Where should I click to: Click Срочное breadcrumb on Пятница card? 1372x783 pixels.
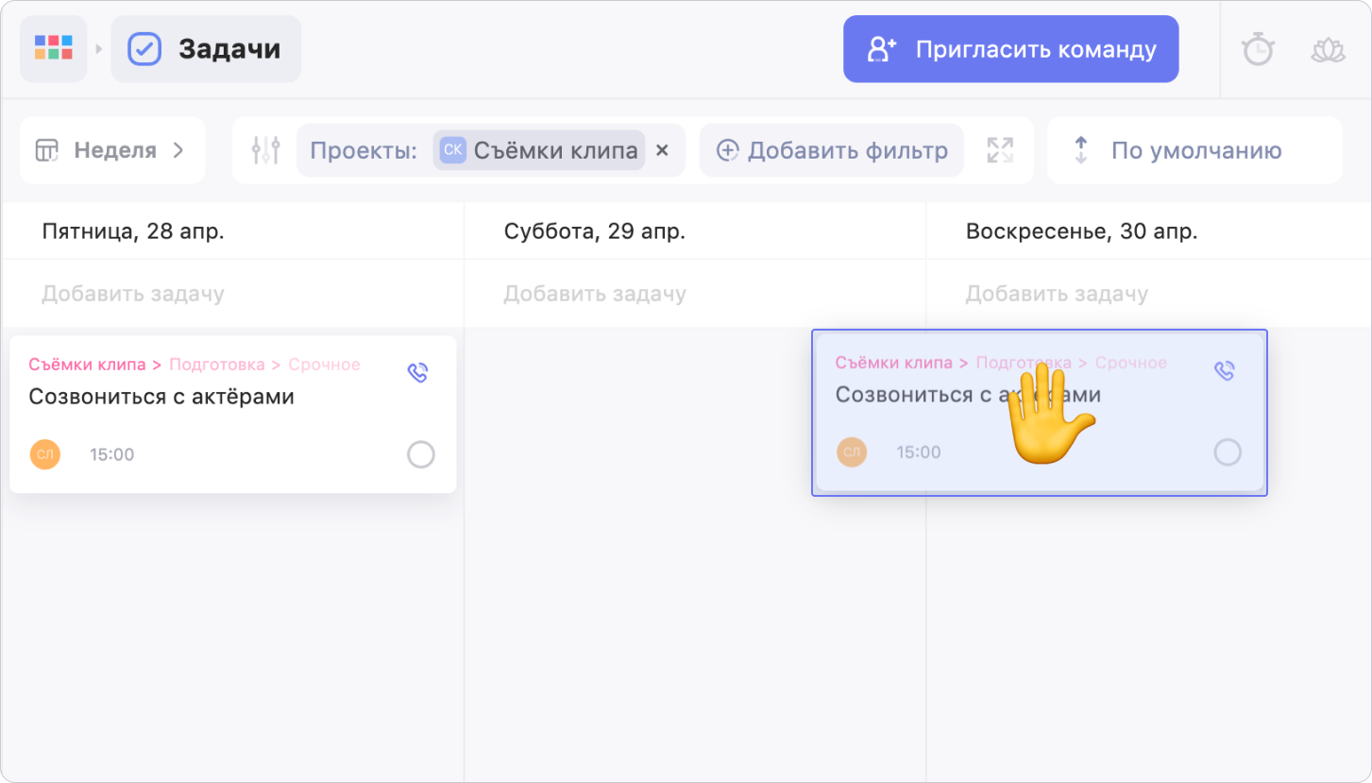(324, 365)
